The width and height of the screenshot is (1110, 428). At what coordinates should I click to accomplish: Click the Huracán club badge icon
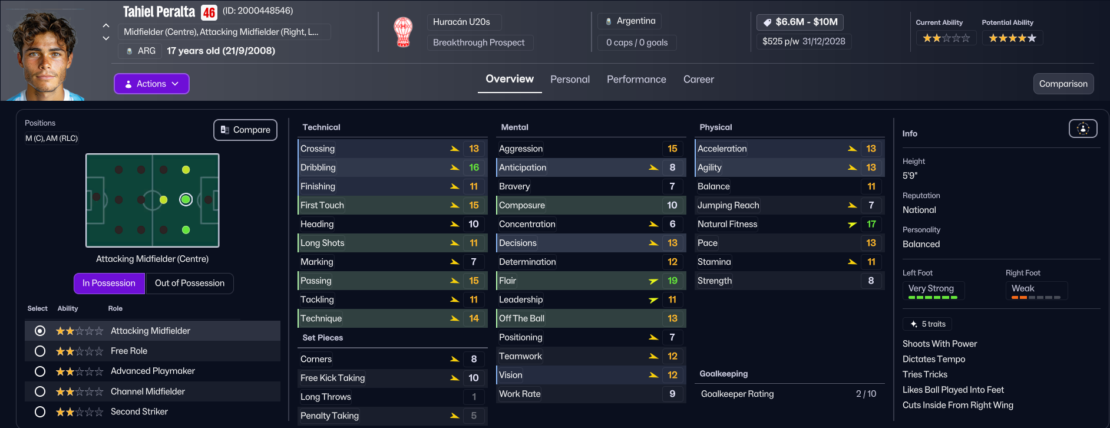point(403,32)
